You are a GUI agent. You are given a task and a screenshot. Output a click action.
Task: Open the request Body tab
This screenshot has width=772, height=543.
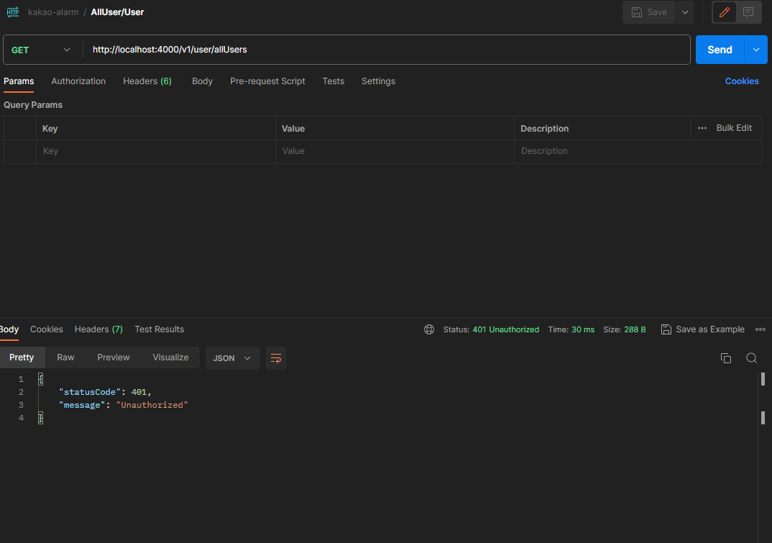click(203, 81)
